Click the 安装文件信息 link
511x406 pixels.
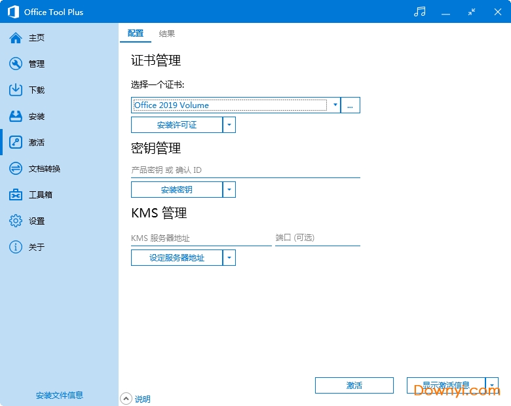point(59,396)
